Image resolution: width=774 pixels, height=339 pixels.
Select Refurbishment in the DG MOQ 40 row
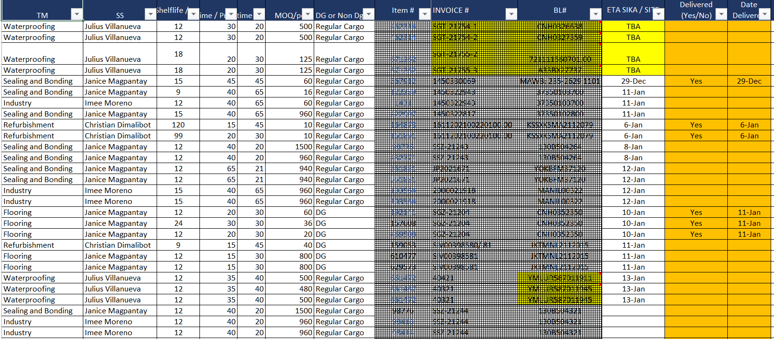[42, 245]
